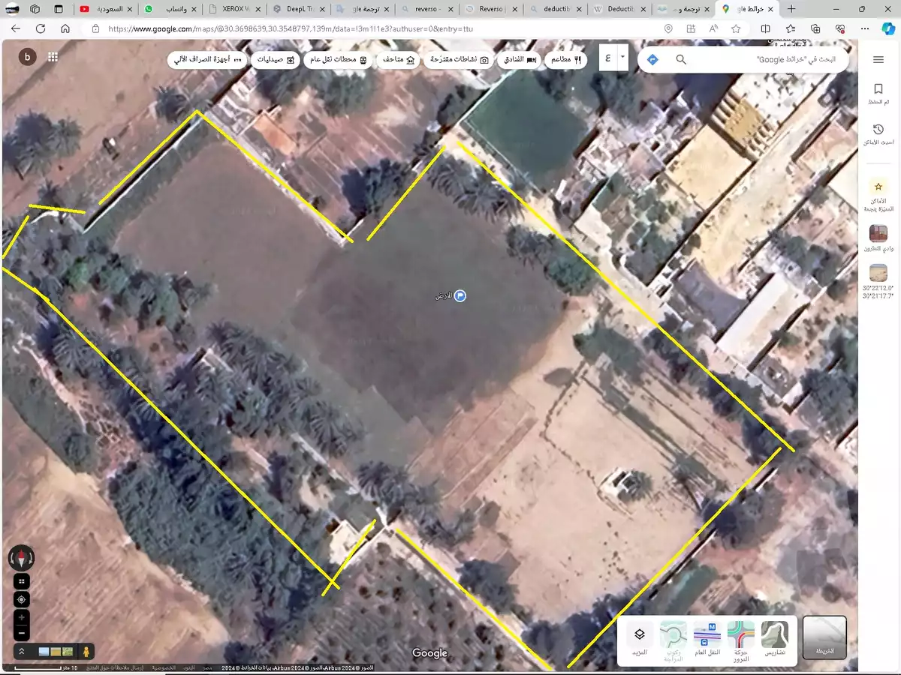This screenshot has height=675, width=901.
Task: Click the zoom in plus icon
Action: (21, 618)
